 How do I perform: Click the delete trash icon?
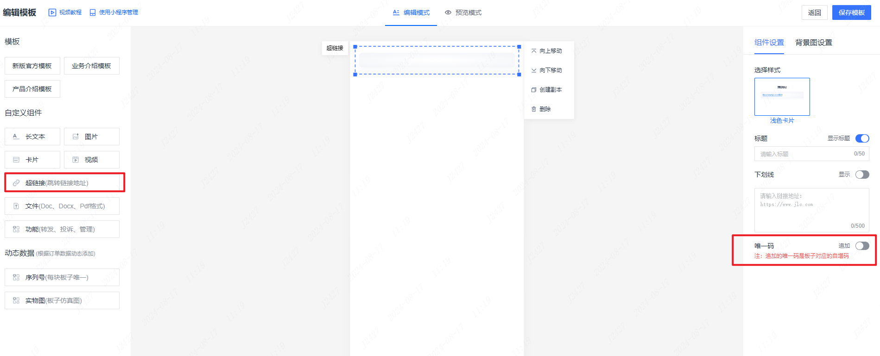click(x=534, y=109)
